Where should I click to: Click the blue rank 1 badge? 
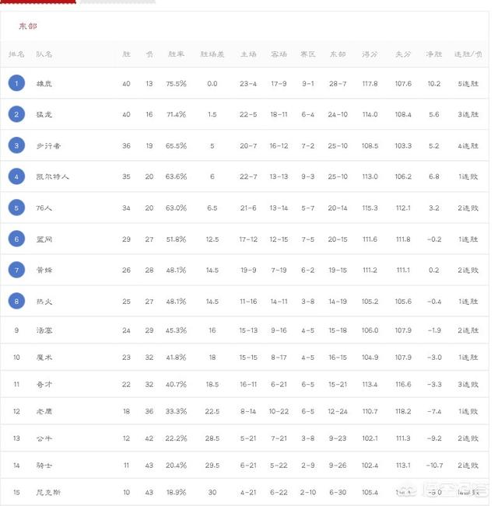click(16, 83)
